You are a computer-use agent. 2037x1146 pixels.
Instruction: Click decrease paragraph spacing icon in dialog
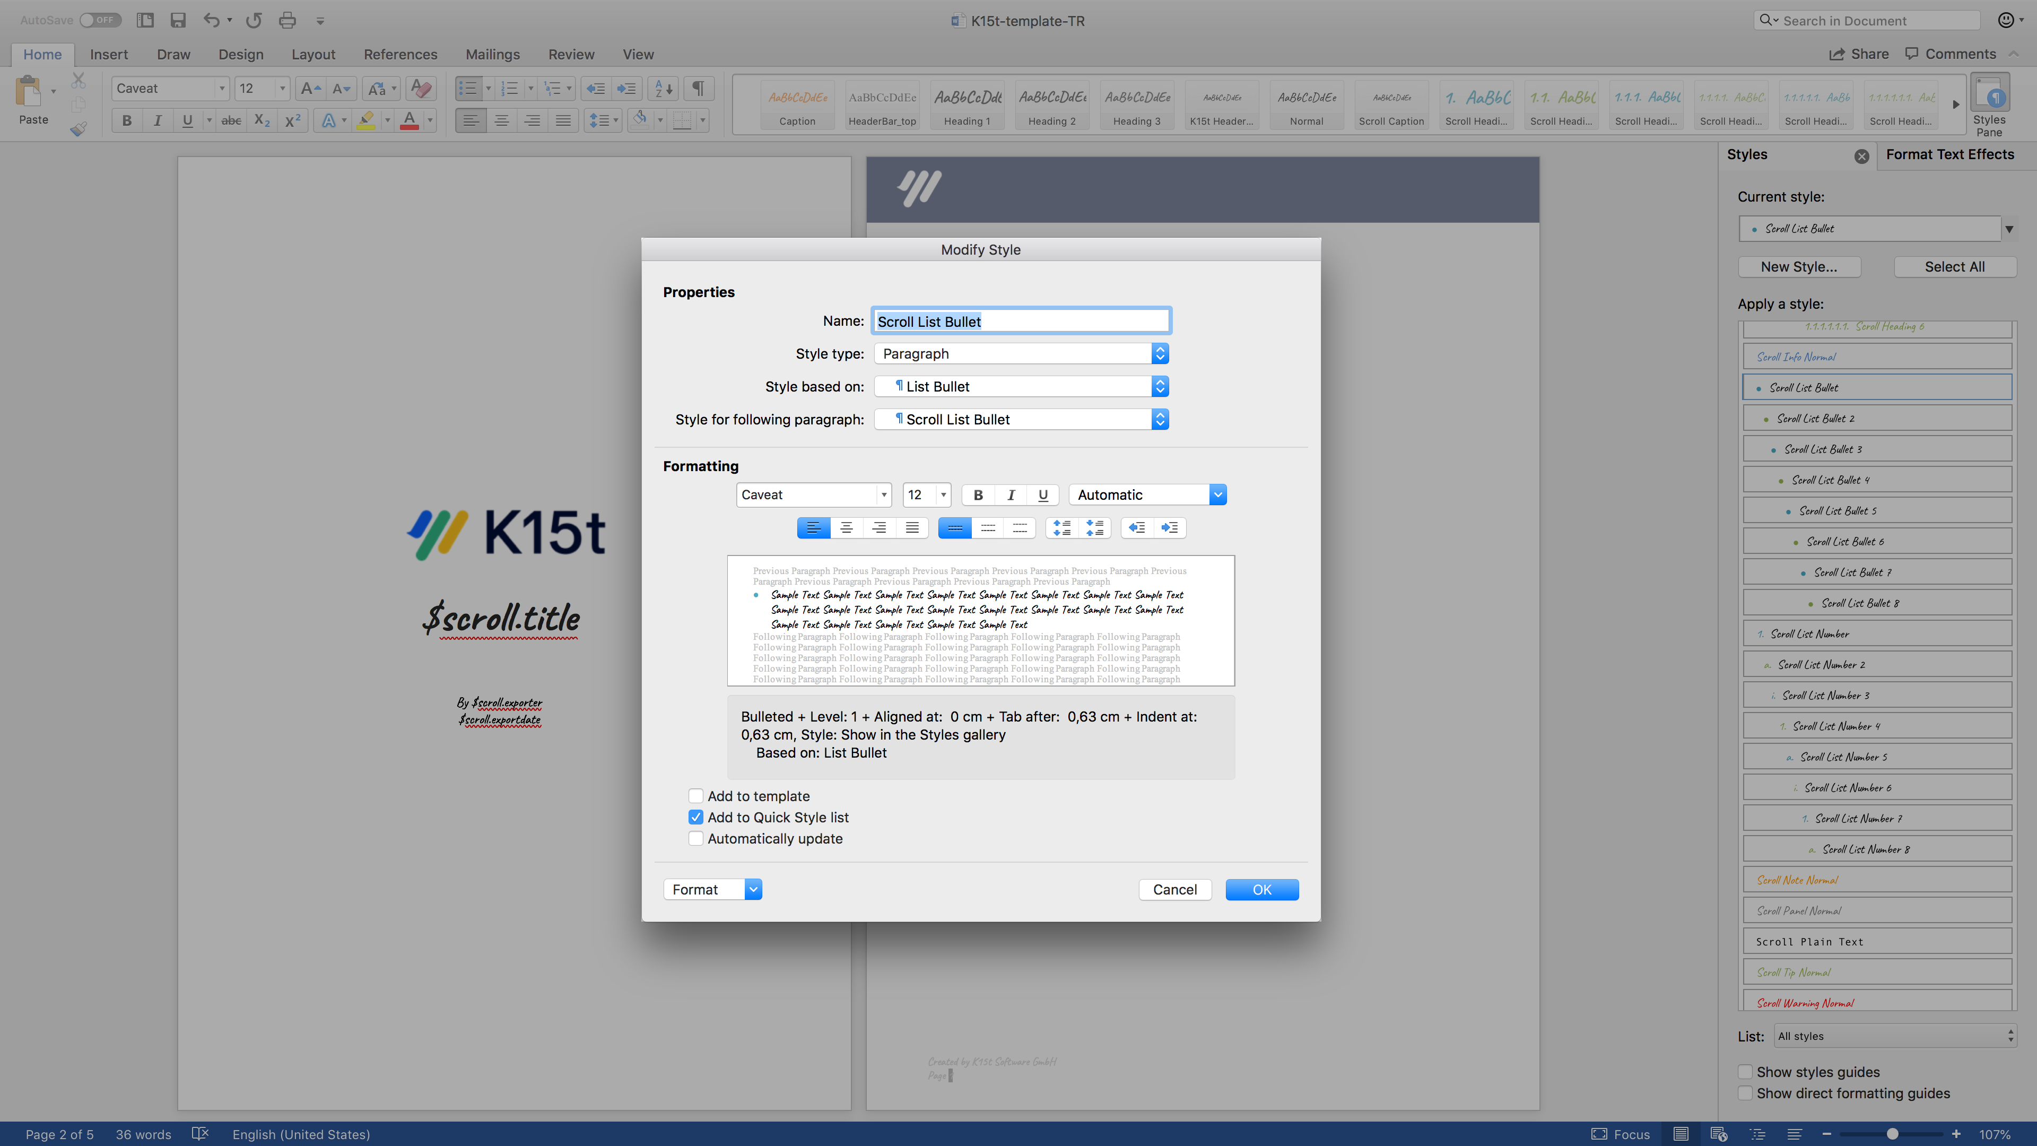point(1095,527)
